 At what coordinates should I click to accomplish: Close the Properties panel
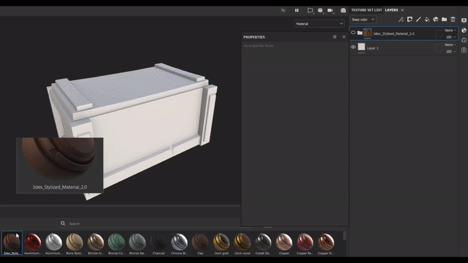click(344, 37)
